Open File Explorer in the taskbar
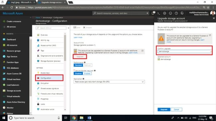216x121 pixels. (81, 118)
